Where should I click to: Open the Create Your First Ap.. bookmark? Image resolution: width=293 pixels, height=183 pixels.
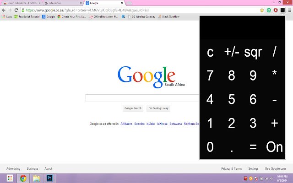(72, 16)
